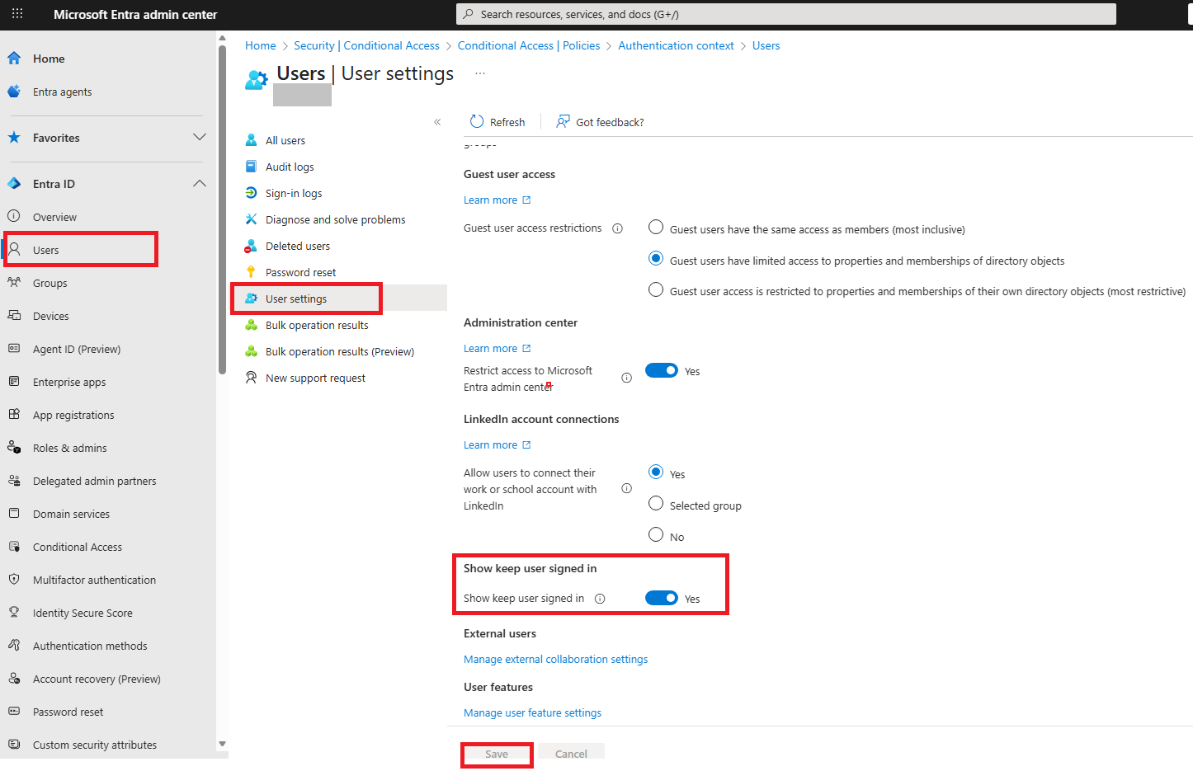Click Authentication context breadcrumb

(676, 45)
